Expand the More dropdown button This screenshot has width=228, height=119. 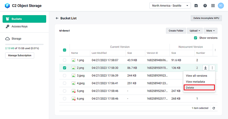click(x=210, y=31)
